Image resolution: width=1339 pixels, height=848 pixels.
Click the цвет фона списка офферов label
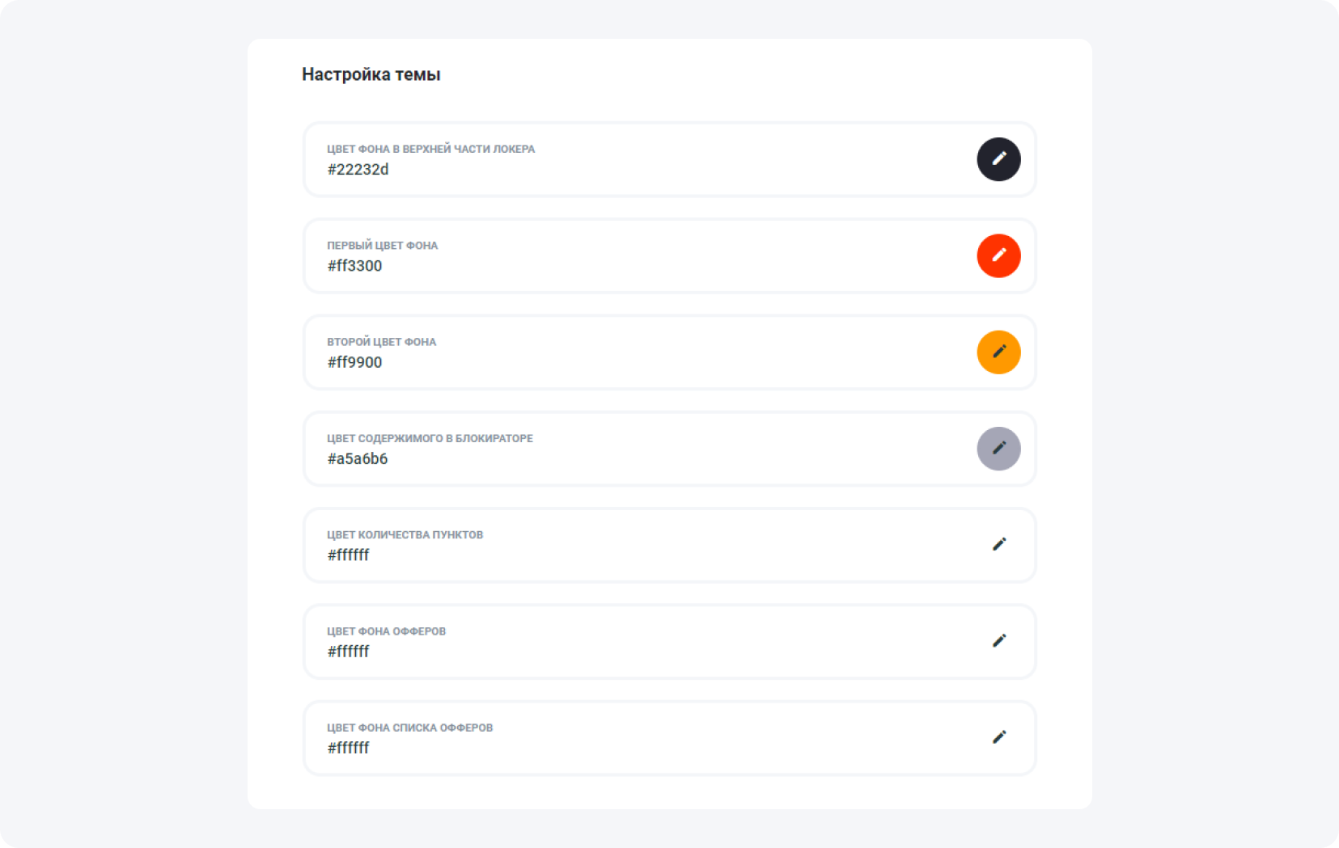click(409, 728)
